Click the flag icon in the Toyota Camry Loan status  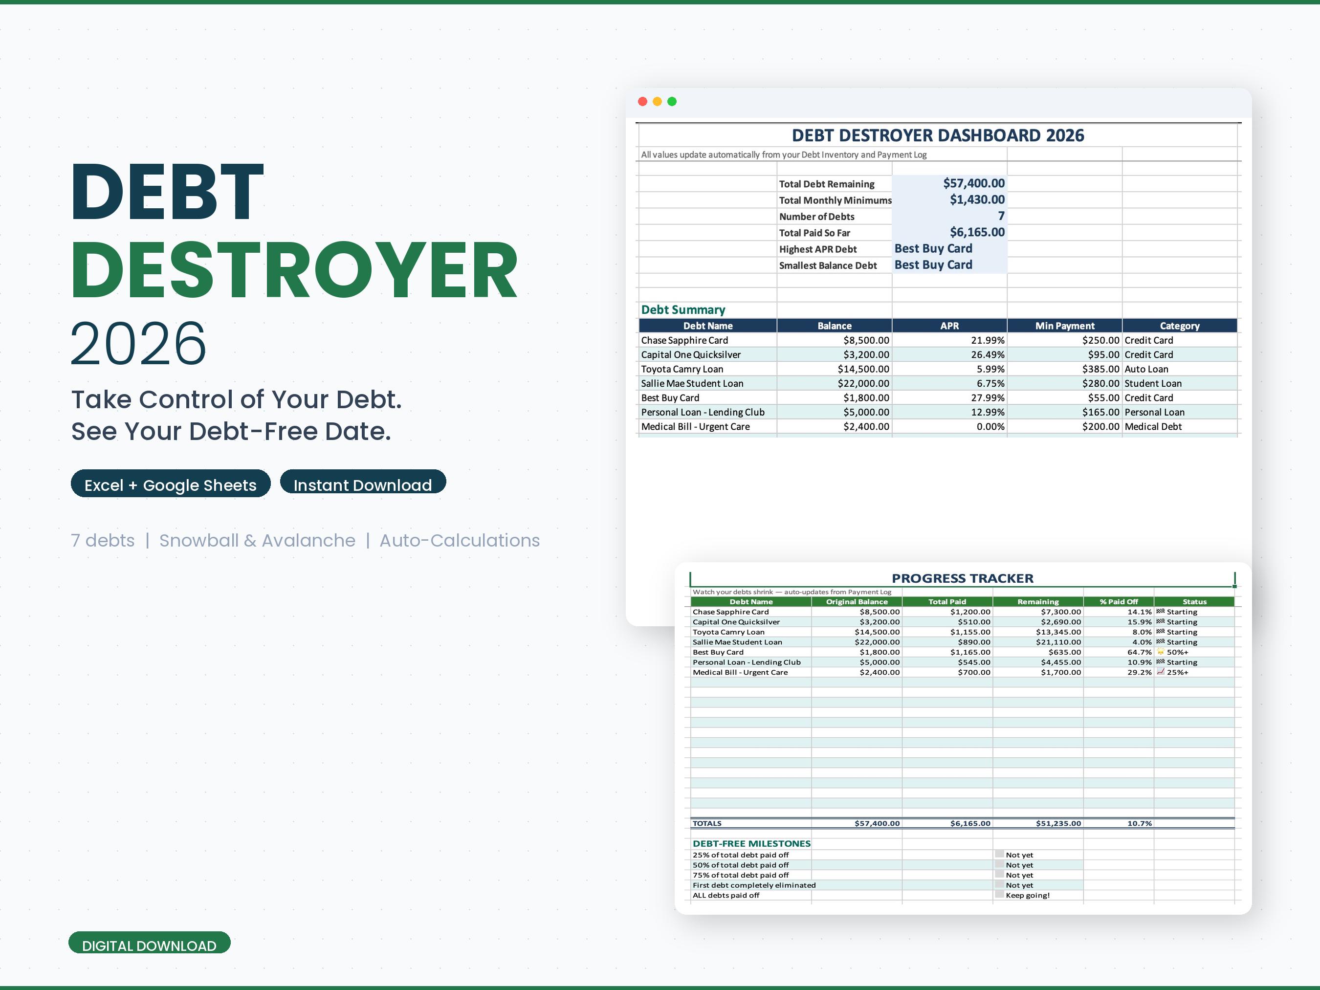coord(1160,632)
